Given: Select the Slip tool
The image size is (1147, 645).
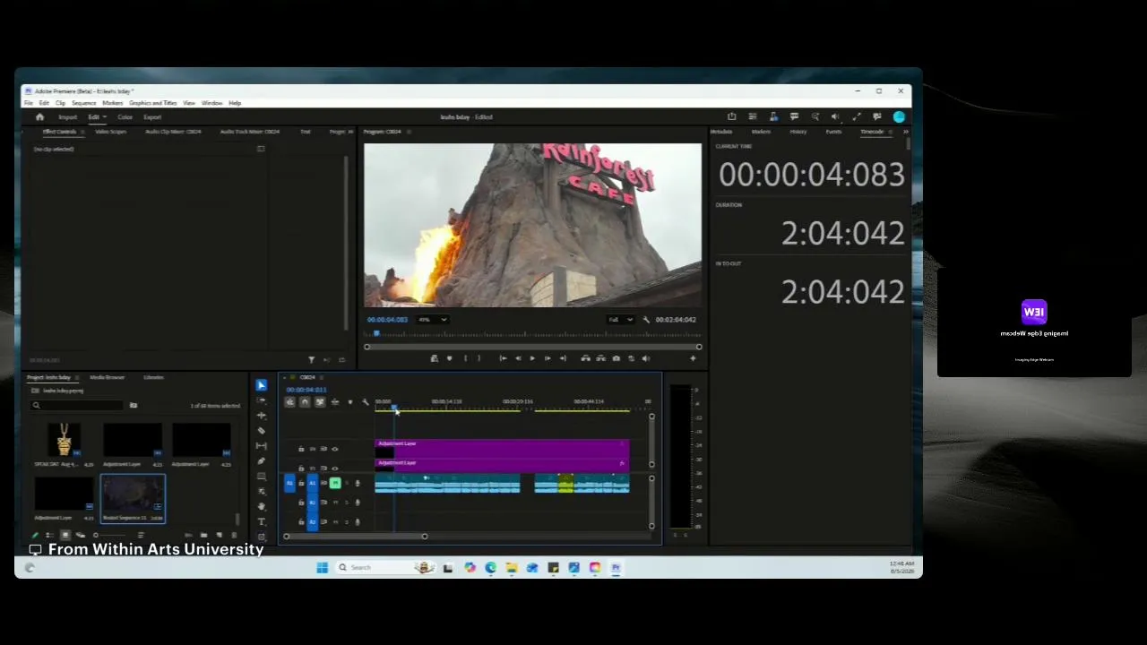Looking at the screenshot, I should point(261,446).
